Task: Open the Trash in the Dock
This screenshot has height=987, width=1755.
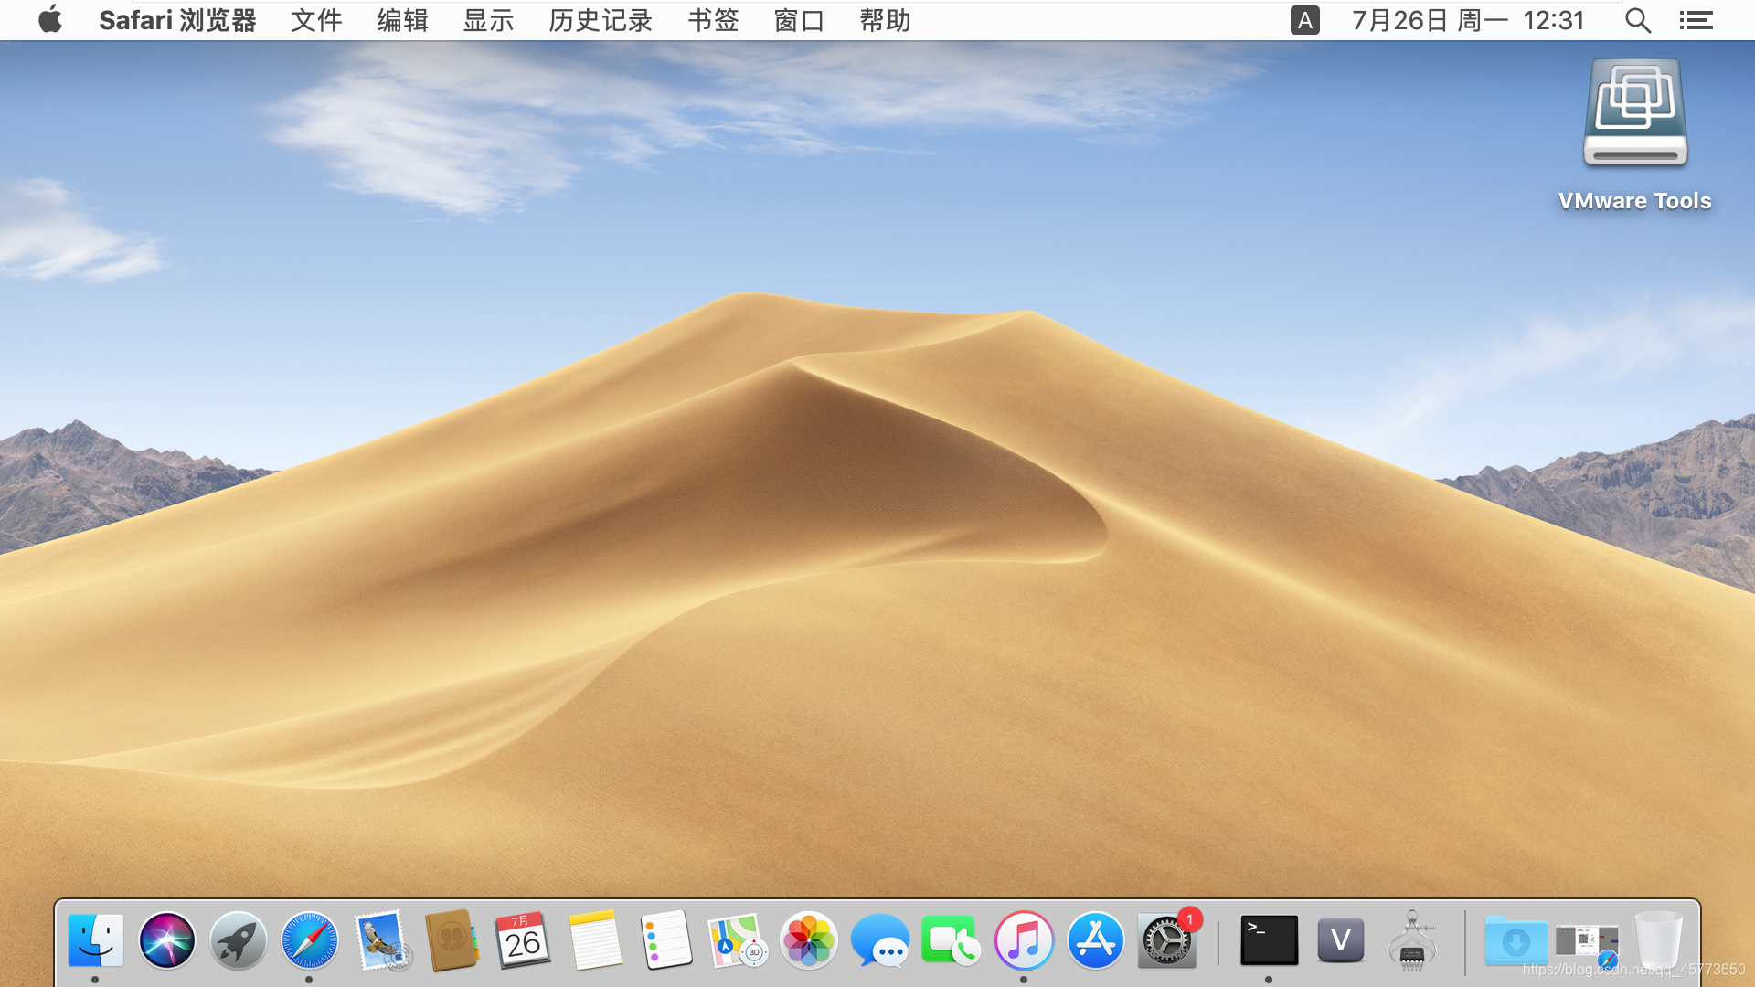Action: [1658, 940]
